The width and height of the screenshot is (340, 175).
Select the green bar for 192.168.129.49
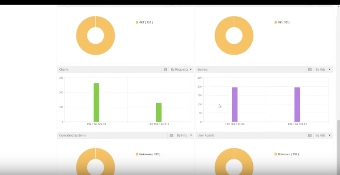click(x=96, y=102)
